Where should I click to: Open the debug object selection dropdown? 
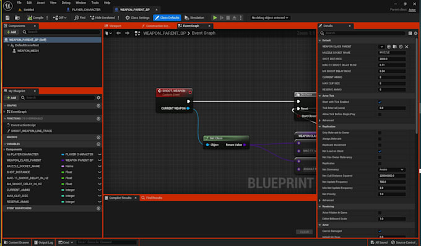(x=269, y=18)
